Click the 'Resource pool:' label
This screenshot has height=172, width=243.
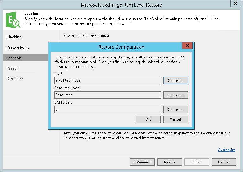pos(67,88)
